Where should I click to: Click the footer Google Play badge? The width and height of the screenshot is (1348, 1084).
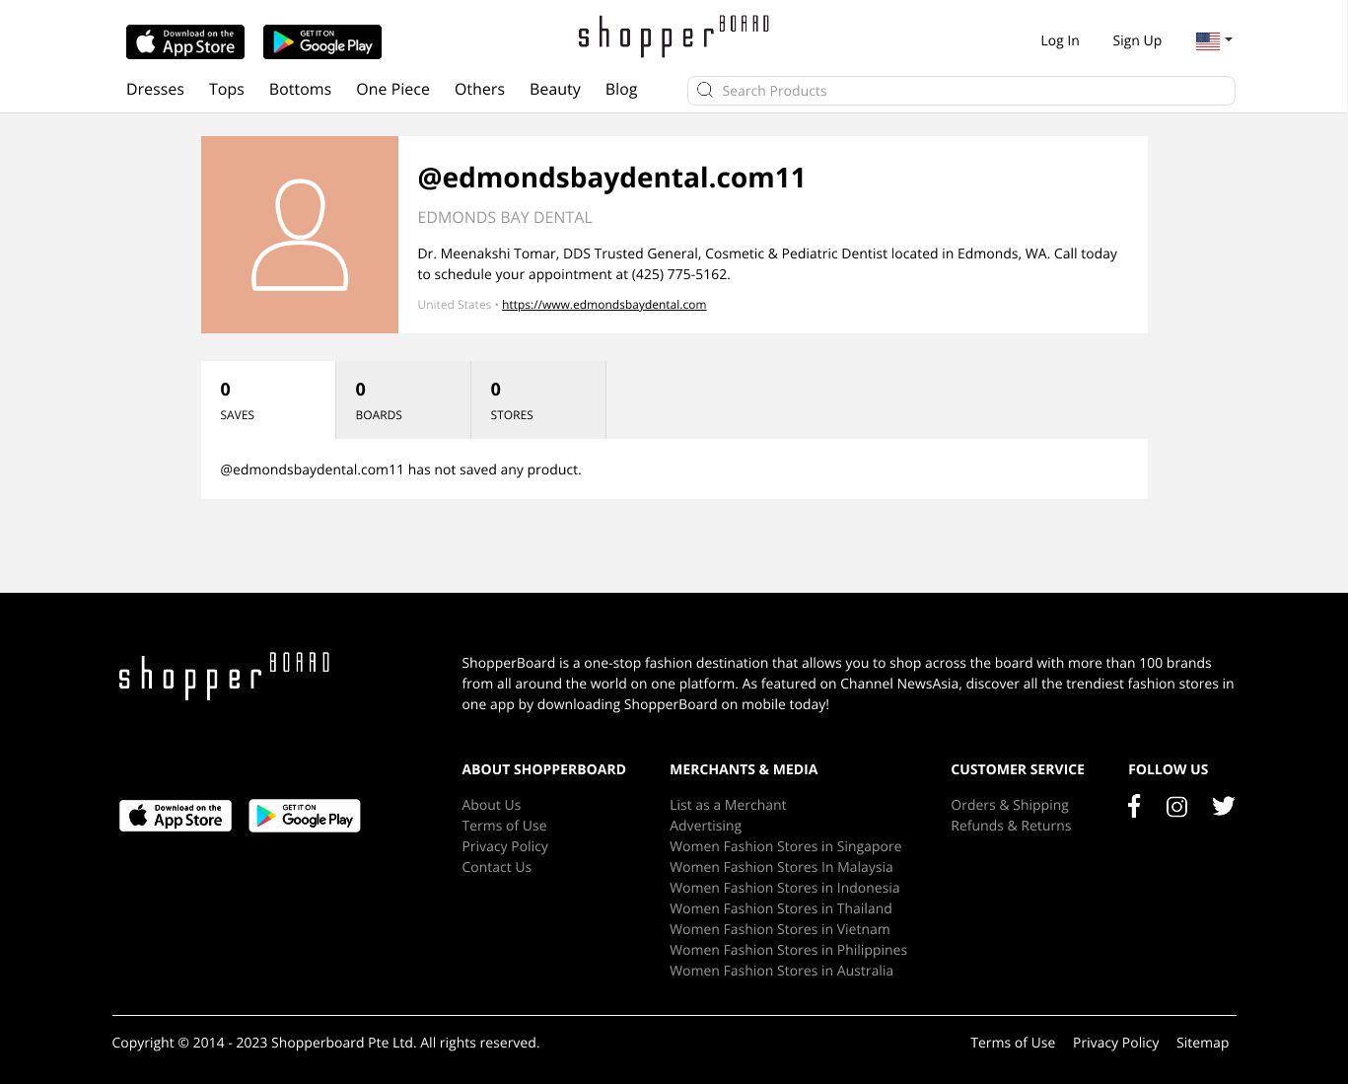click(304, 816)
